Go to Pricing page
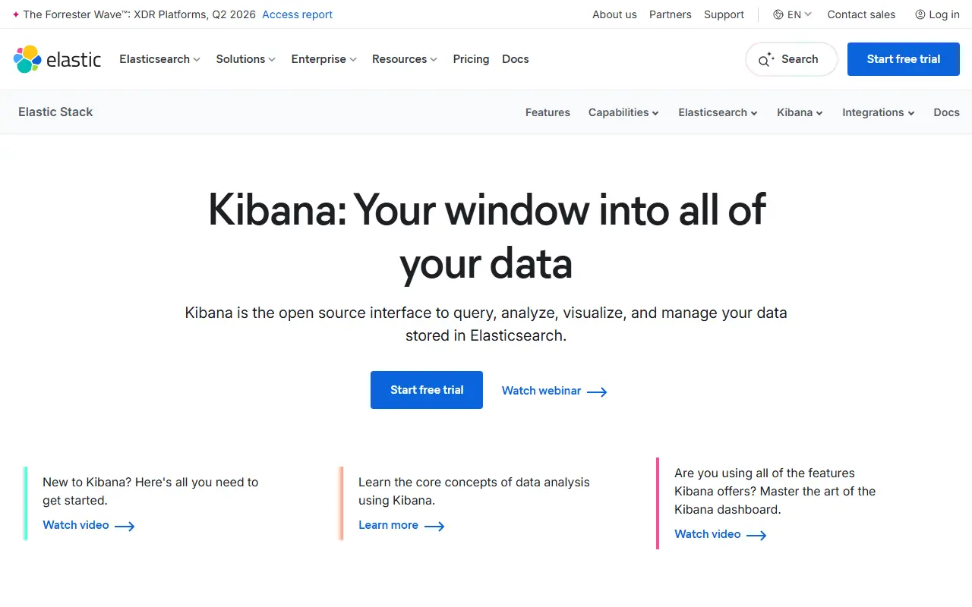Screen dimensions: 972x607 point(471,59)
